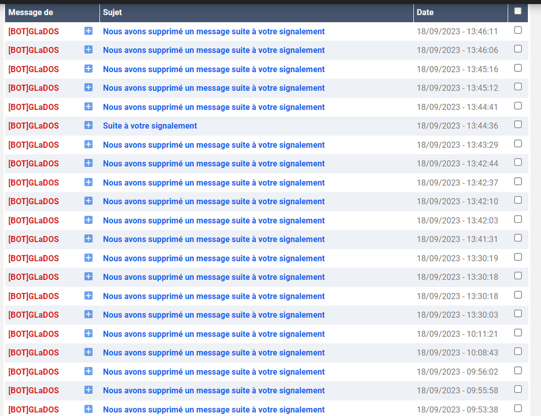Click the date text '18/09/2023 - 13:45:16'
This screenshot has height=416, width=541.
(x=457, y=69)
